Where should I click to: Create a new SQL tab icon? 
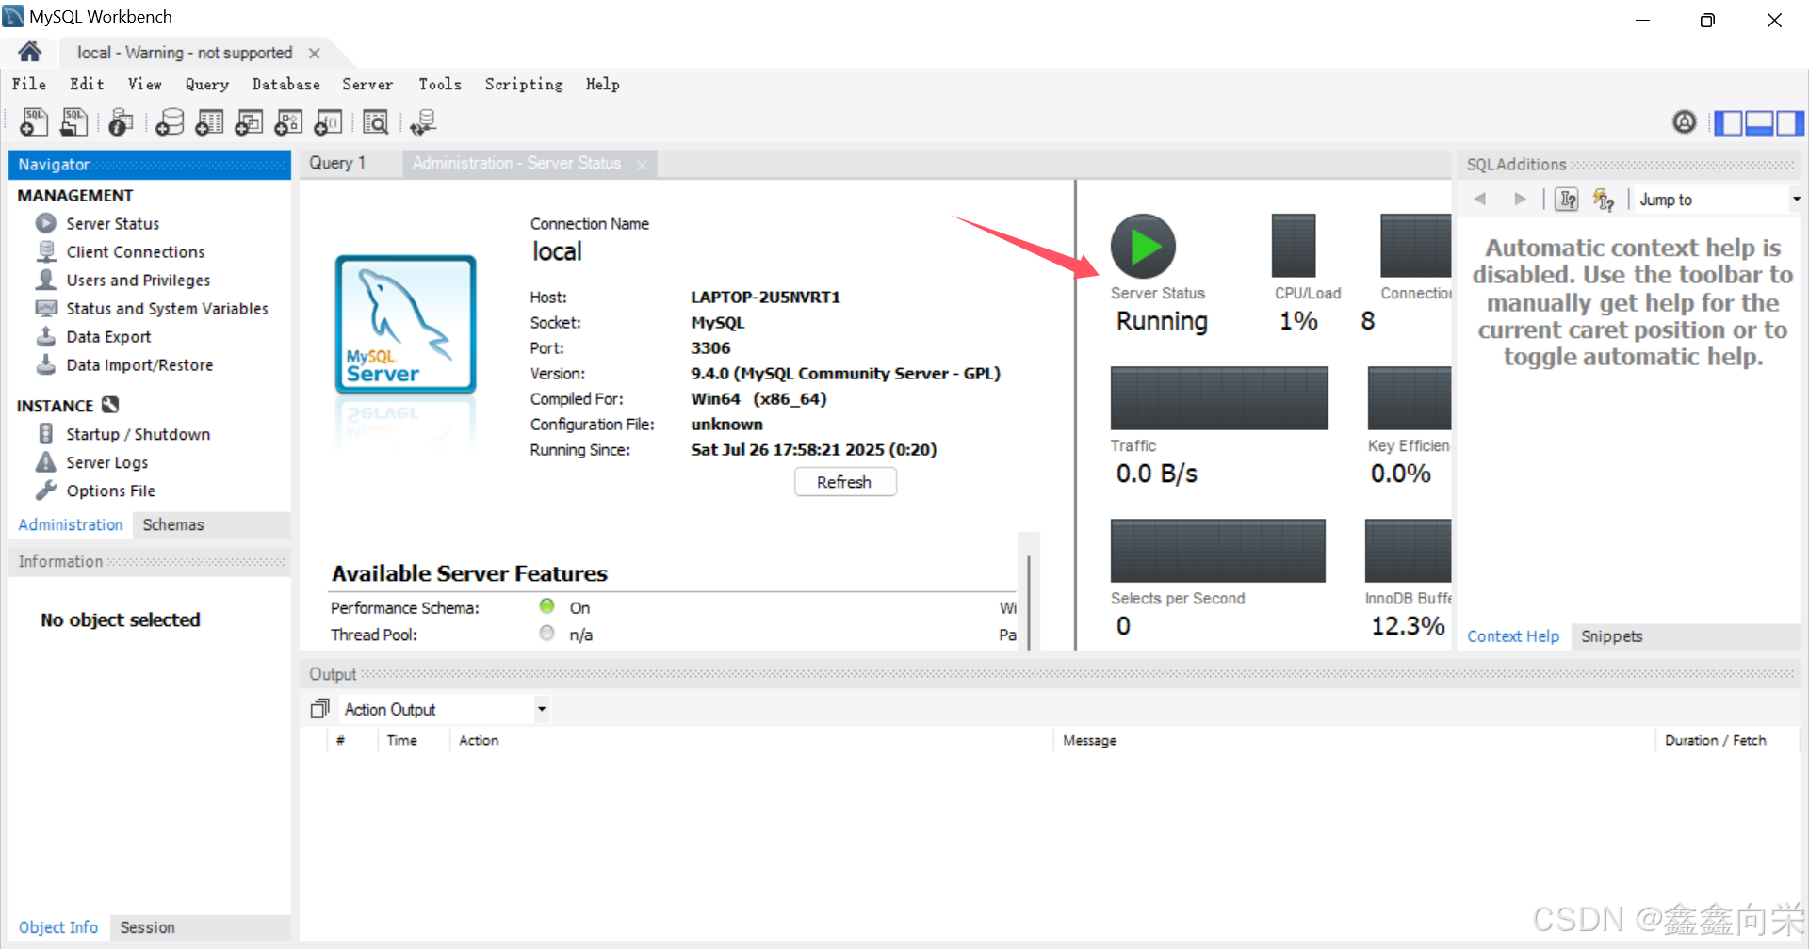click(34, 121)
